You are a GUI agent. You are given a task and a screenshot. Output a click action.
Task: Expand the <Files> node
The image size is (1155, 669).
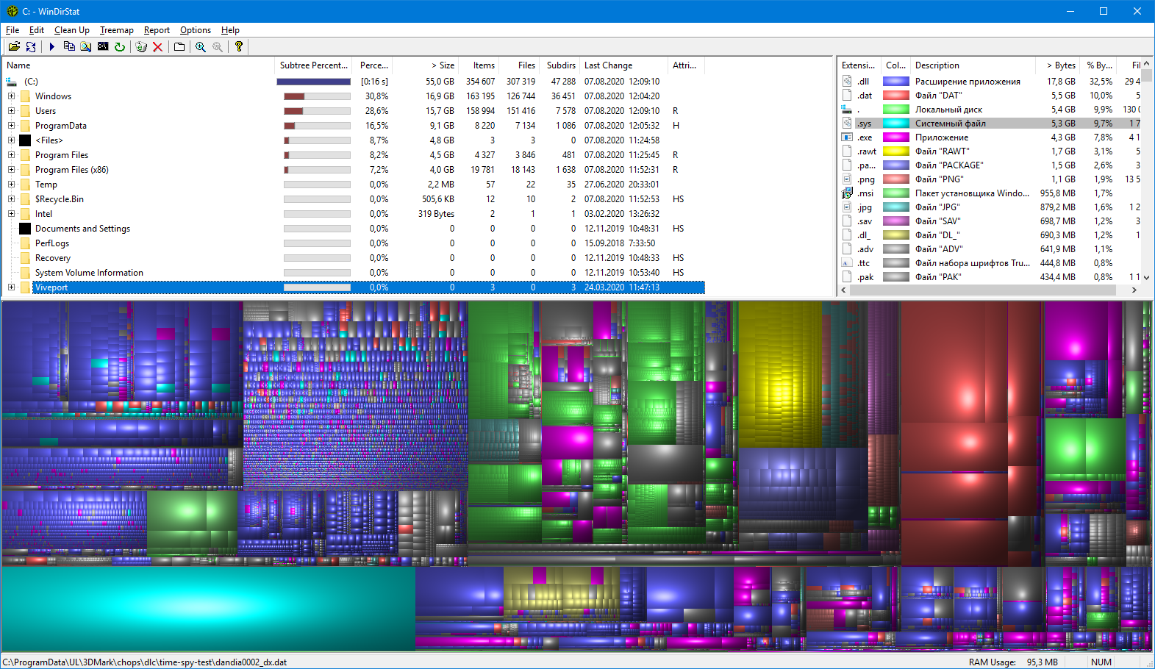(x=11, y=140)
